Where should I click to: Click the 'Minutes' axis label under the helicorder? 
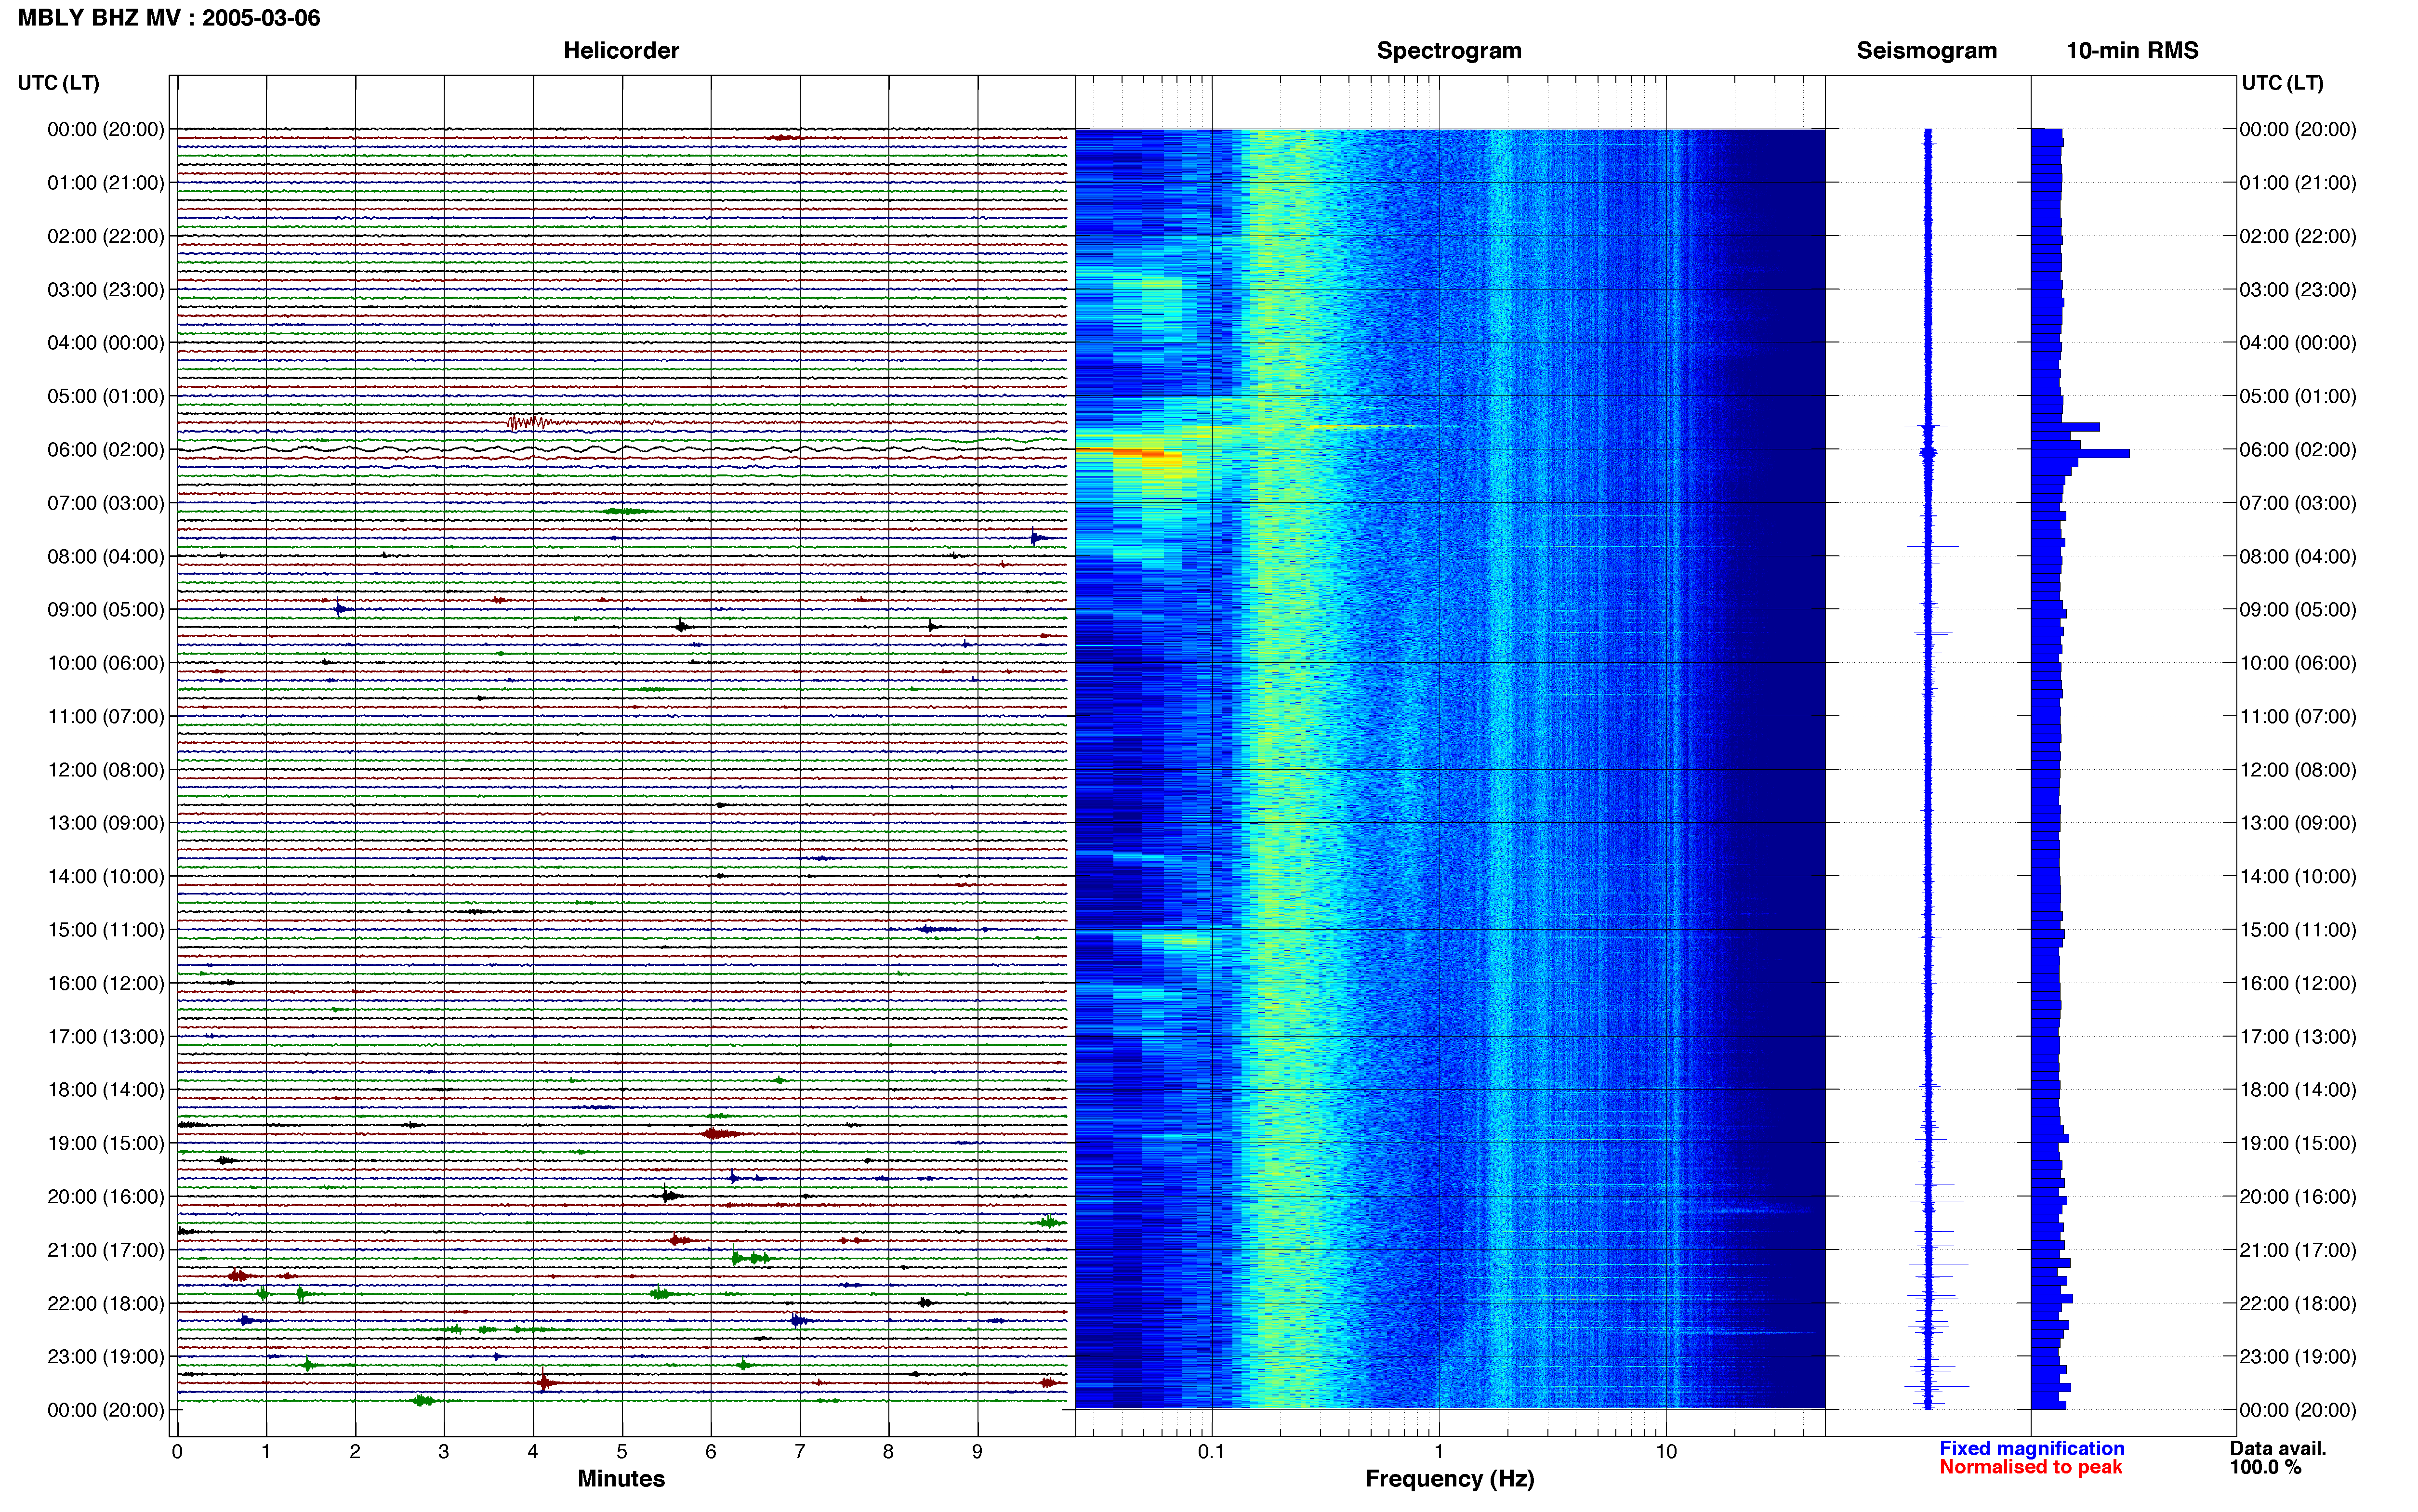click(621, 1478)
